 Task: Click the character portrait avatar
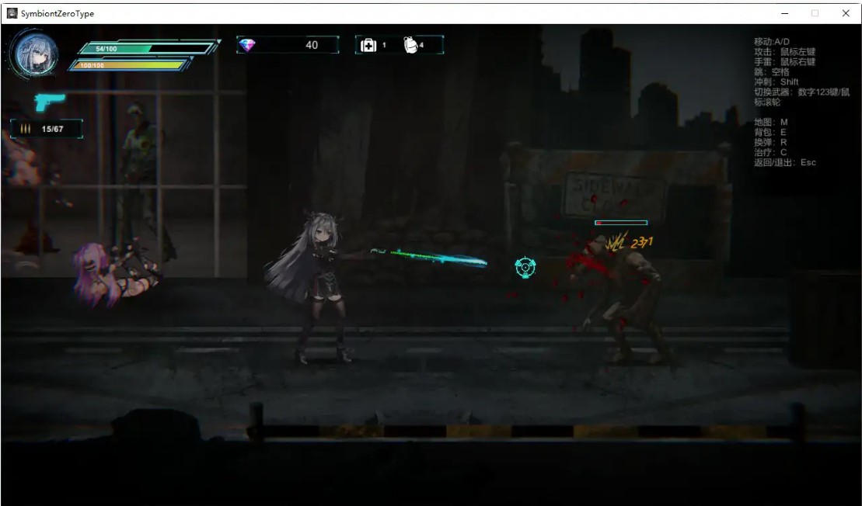click(37, 54)
